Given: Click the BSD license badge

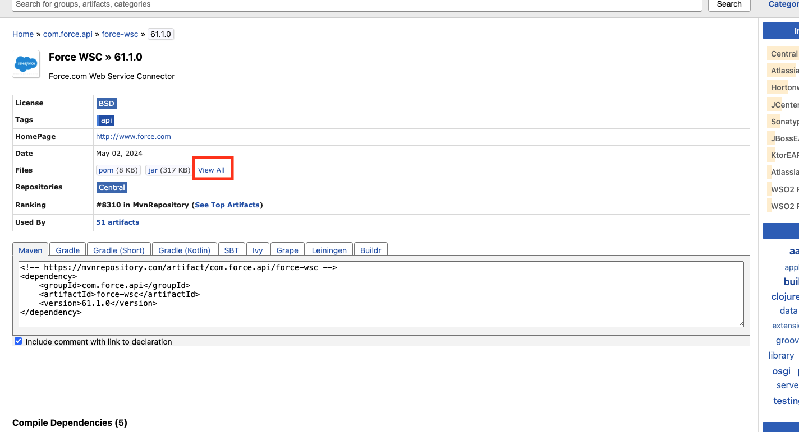Looking at the screenshot, I should [106, 103].
